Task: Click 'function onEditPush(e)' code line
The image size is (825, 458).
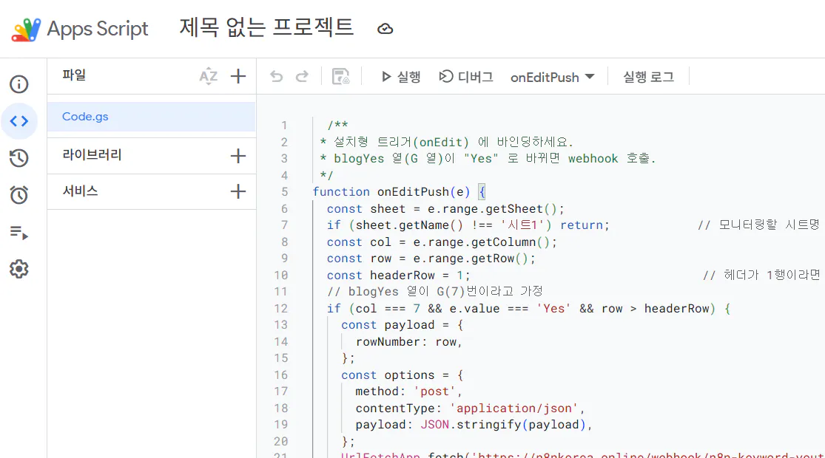Action: (391, 192)
